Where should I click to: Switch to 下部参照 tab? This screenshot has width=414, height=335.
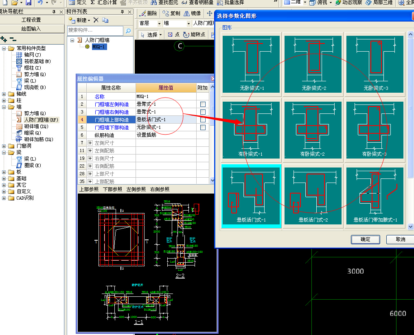point(112,189)
